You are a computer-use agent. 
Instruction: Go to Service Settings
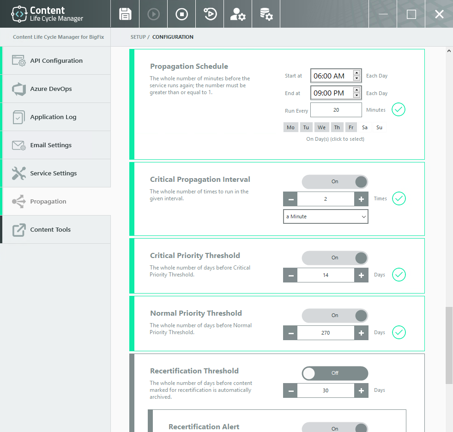click(56, 173)
